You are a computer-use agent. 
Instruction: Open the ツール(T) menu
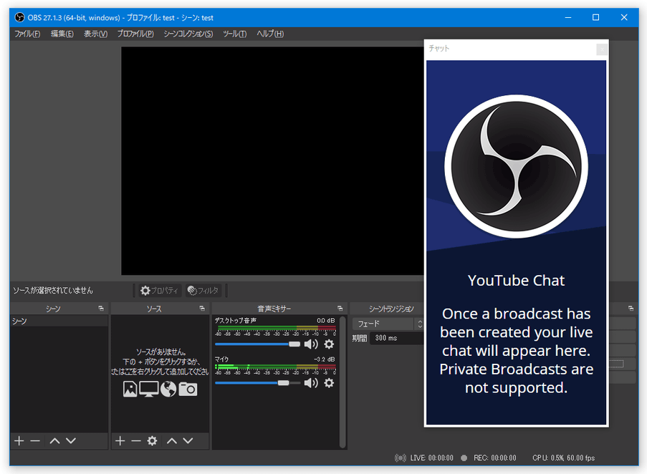click(234, 34)
